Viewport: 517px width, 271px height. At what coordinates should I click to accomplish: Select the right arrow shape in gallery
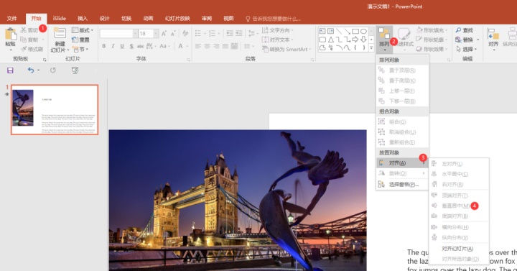(x=355, y=40)
